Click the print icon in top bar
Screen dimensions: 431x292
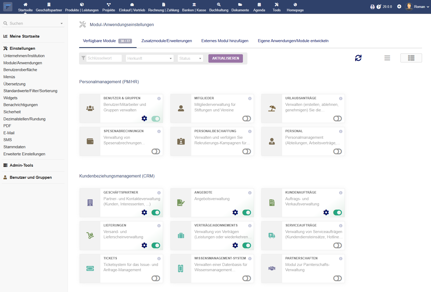pos(372,7)
